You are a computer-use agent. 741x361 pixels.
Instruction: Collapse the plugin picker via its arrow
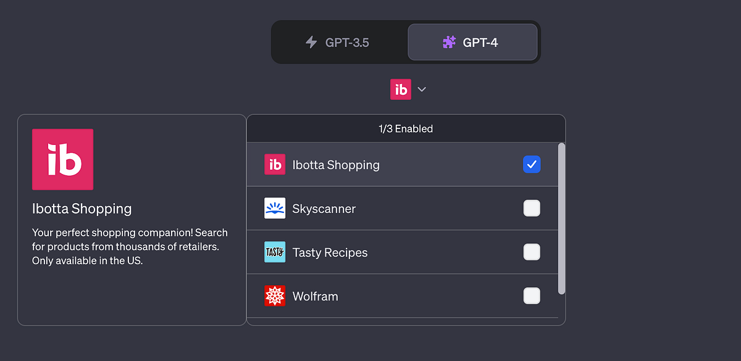422,89
